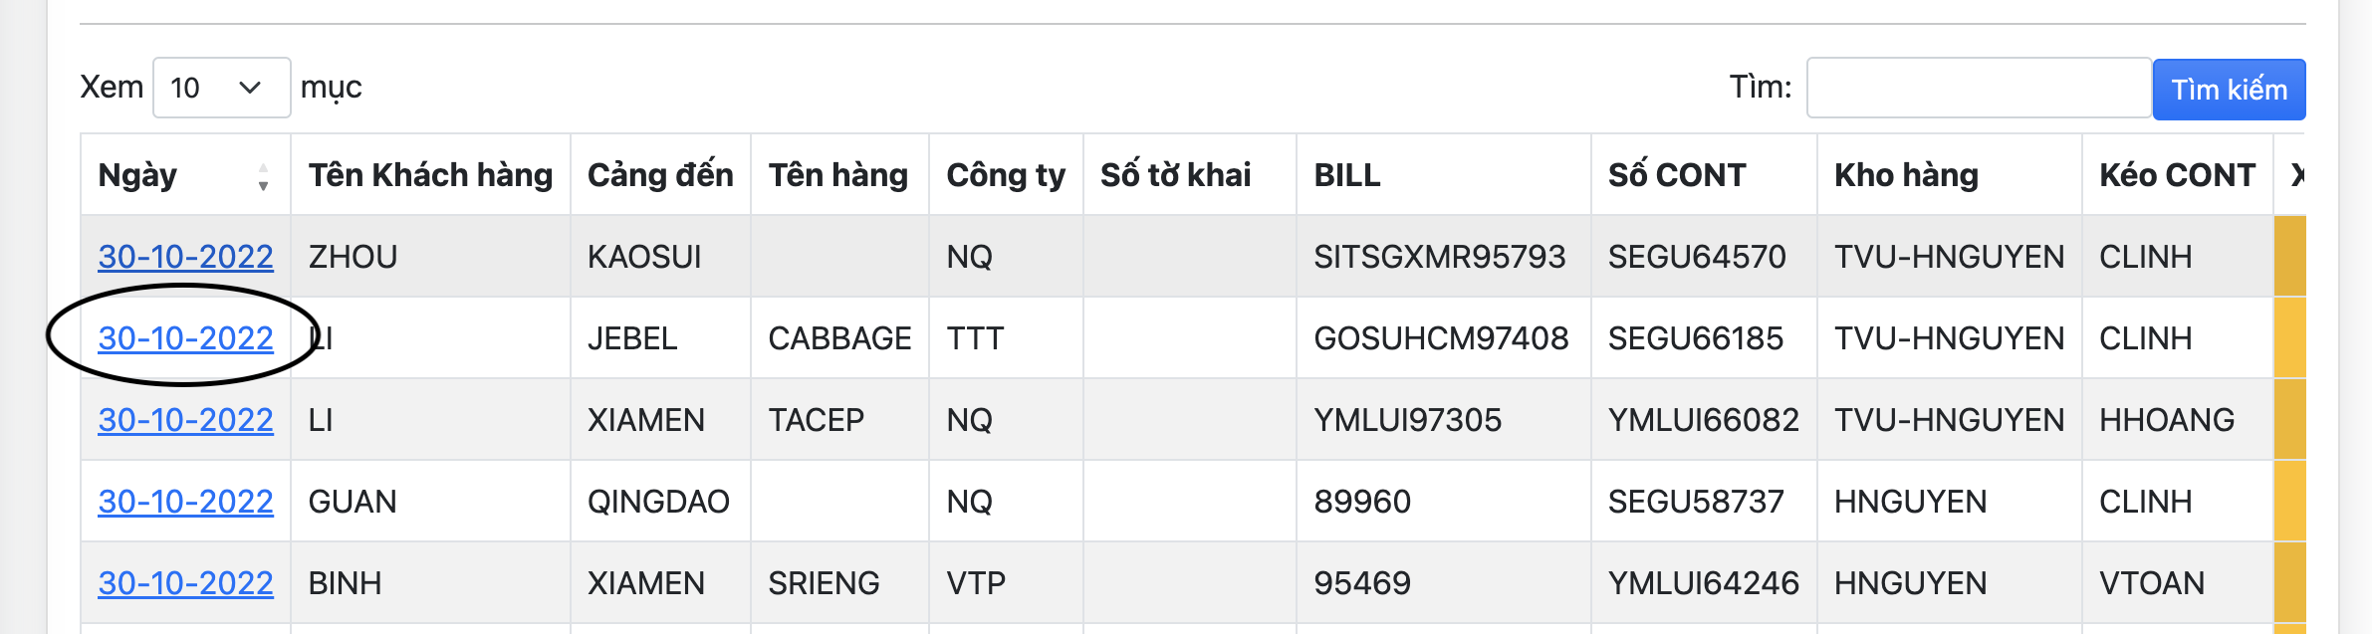The image size is (2372, 634).
Task: Click the Công ty column header
Action: tap(1006, 175)
